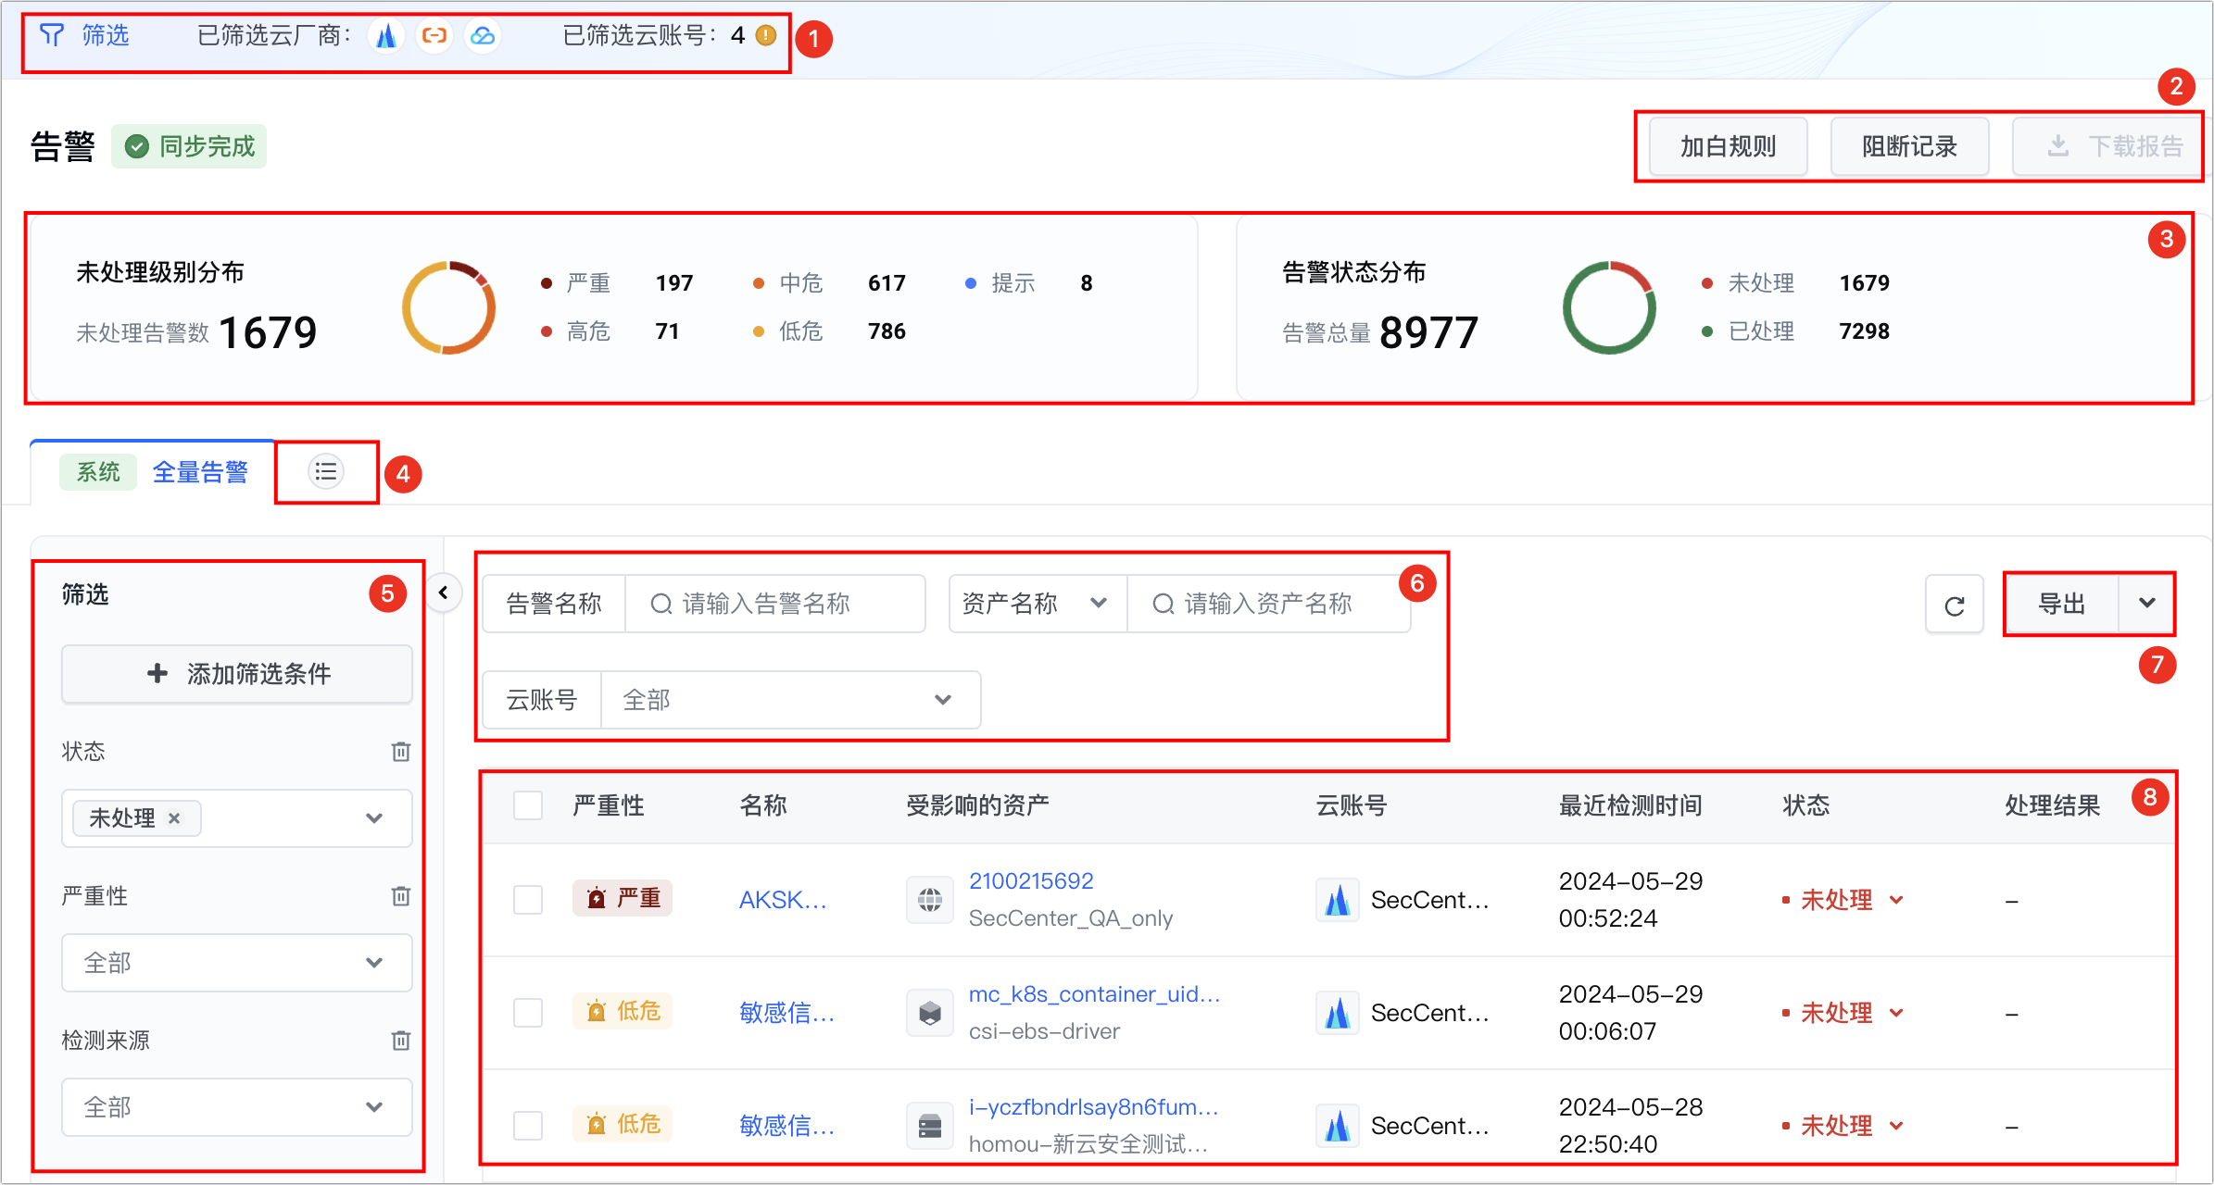Click the 严重 legend dot
This screenshot has height=1185, width=2214.
tap(547, 283)
